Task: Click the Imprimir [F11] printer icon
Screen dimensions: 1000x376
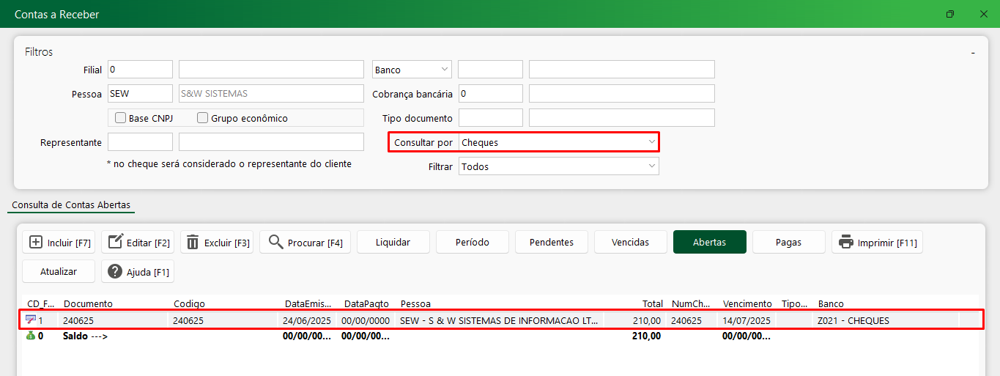Action: pyautogui.click(x=846, y=242)
